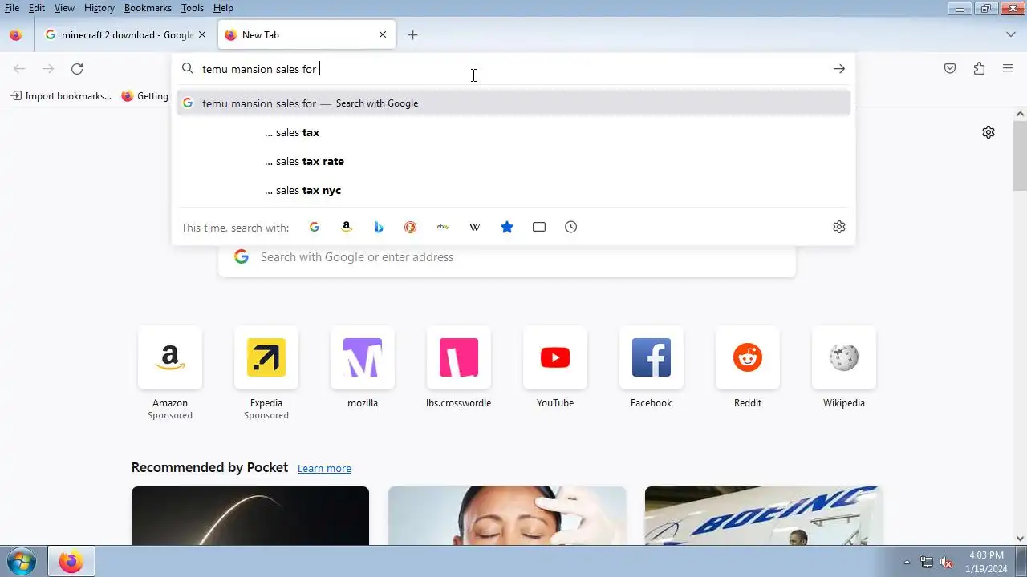
Task: Click the Firefox taskbar button
Action: pyautogui.click(x=71, y=562)
